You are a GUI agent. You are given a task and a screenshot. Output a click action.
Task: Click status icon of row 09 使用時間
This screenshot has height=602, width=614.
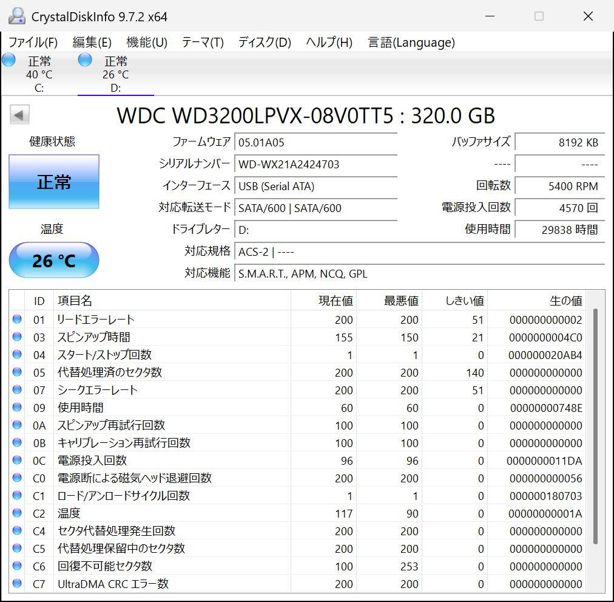17,408
